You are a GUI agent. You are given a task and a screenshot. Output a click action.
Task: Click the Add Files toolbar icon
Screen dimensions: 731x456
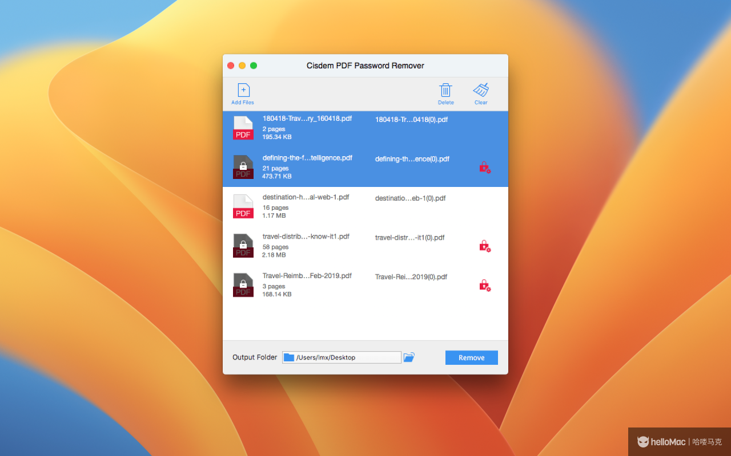coord(244,90)
